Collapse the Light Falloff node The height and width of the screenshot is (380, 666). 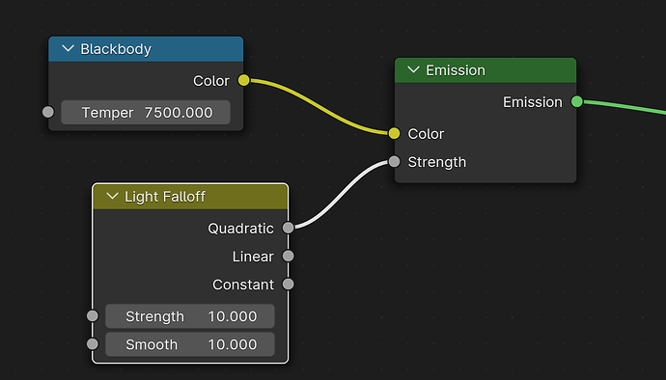[112, 196]
